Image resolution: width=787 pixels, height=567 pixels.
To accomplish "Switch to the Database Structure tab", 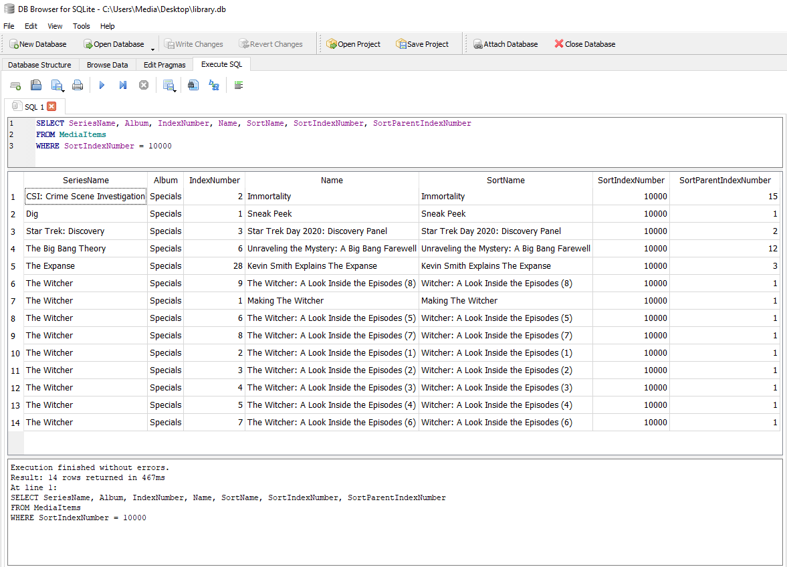I will pos(39,65).
